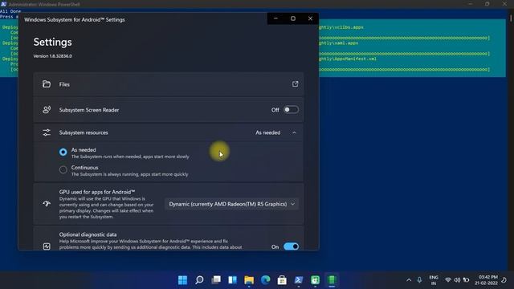Click the Subsystem resources sliders icon

click(x=47, y=132)
